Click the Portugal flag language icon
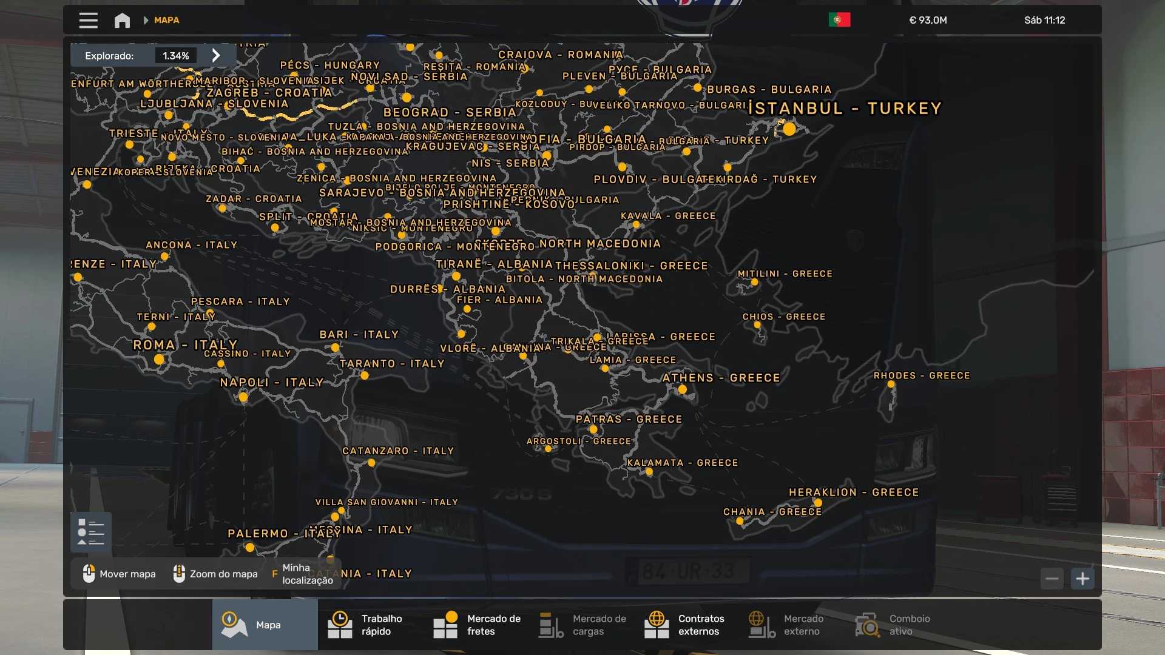The width and height of the screenshot is (1165, 655). (839, 20)
